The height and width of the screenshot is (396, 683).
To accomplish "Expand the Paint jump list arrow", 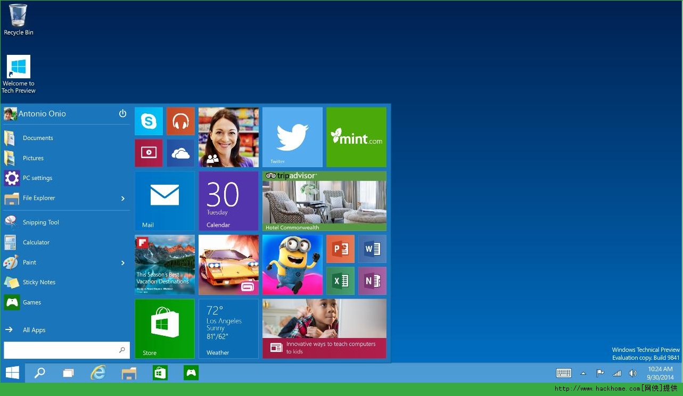I will click(x=123, y=262).
